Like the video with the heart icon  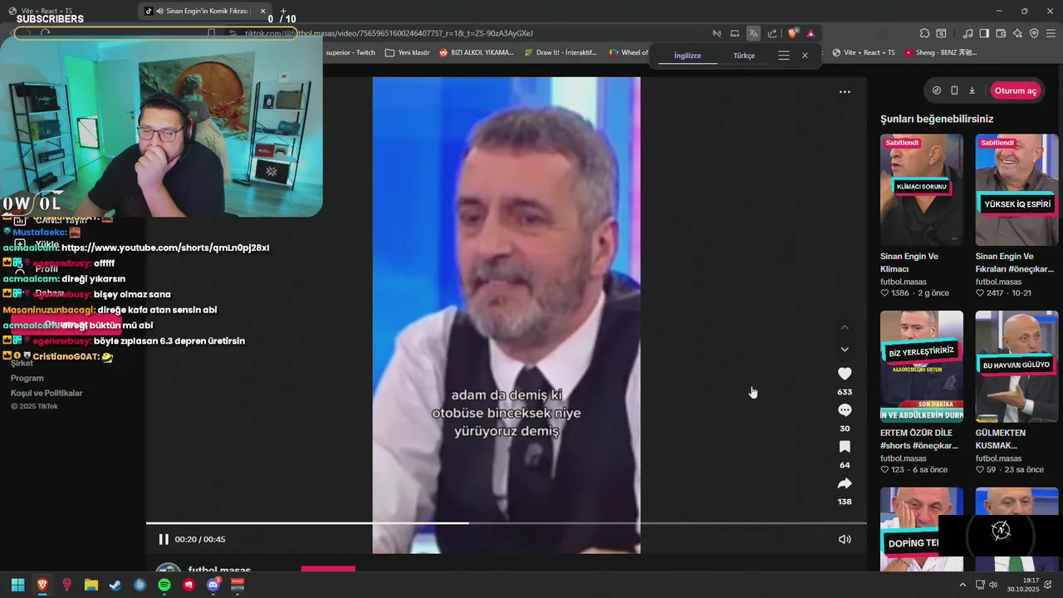(845, 374)
